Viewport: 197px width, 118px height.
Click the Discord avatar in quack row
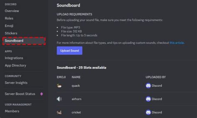click(148, 86)
